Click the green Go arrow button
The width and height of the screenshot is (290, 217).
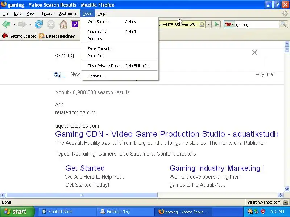pos(216,24)
